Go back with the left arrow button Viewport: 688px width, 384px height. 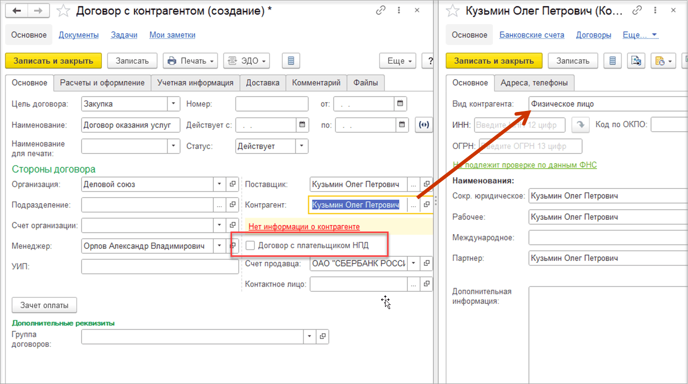click(17, 10)
